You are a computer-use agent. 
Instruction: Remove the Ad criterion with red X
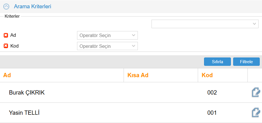6,35
